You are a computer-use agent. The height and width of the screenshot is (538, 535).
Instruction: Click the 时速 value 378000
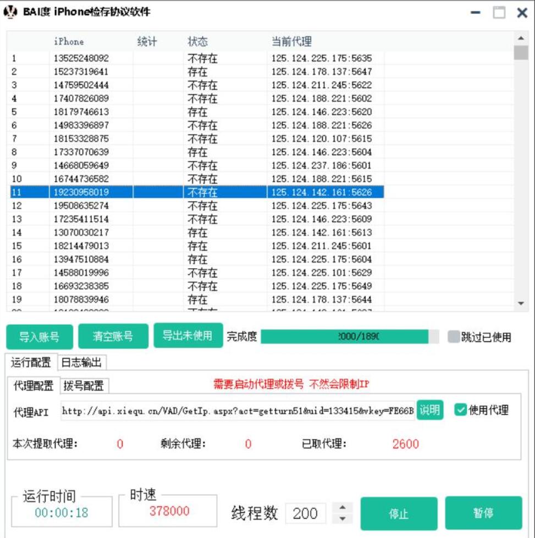tap(169, 511)
